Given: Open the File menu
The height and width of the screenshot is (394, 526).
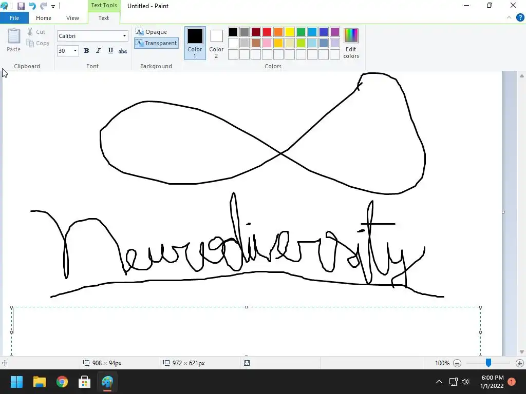Looking at the screenshot, I should click(x=14, y=18).
